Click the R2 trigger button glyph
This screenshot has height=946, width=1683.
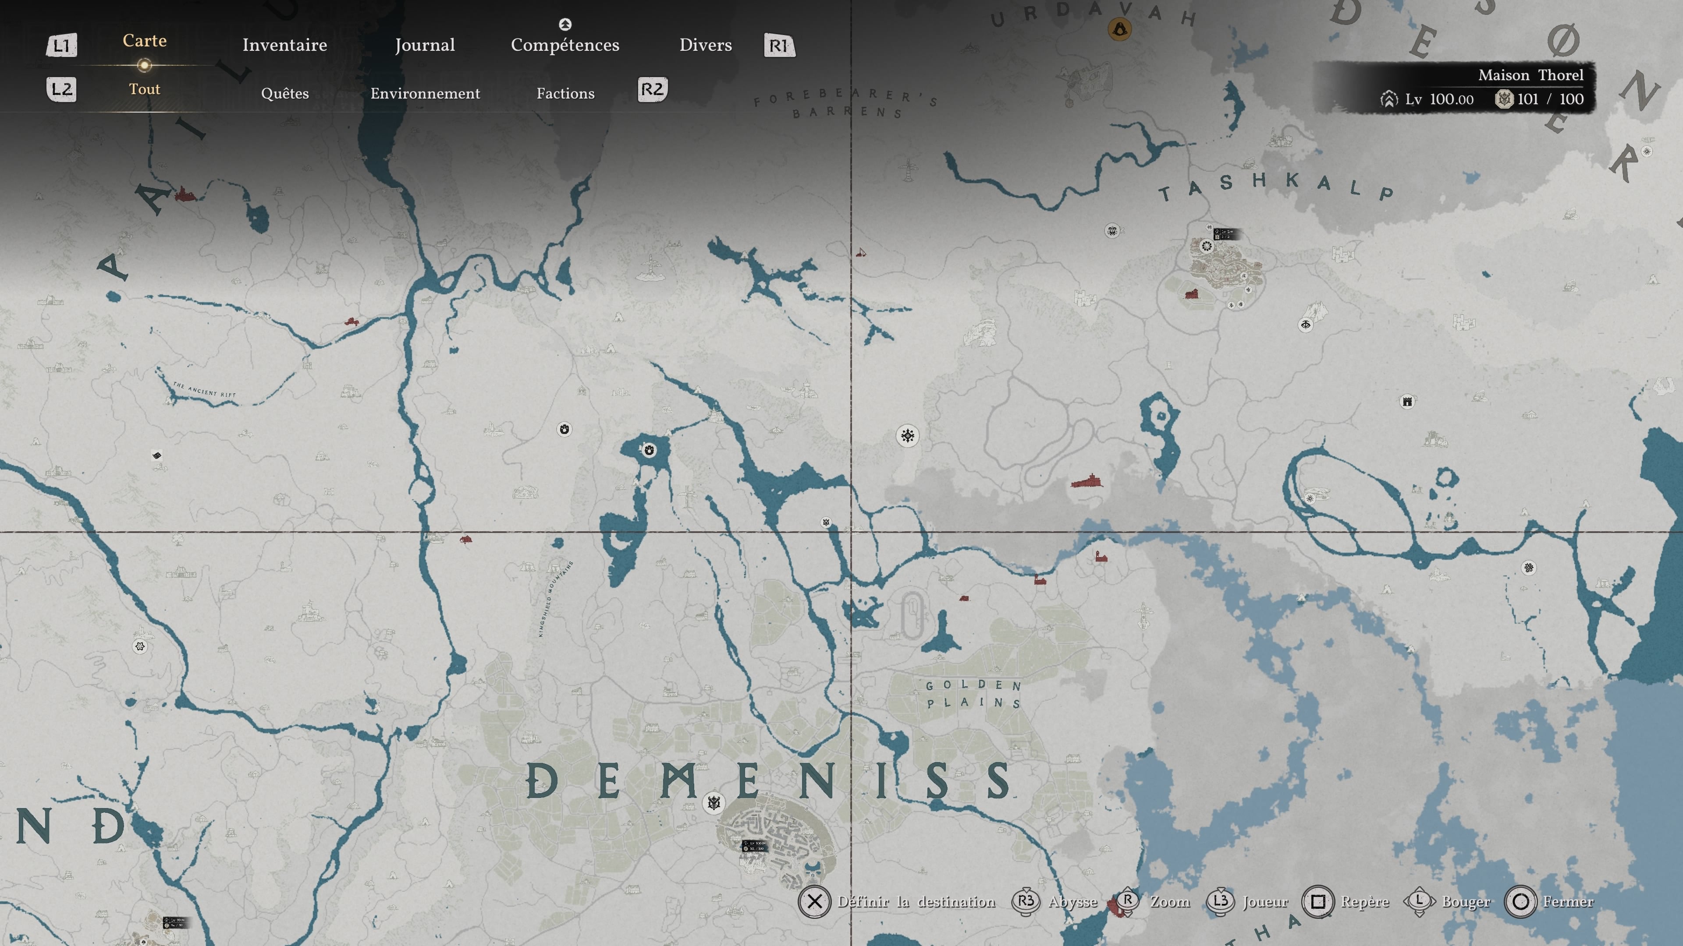(652, 89)
